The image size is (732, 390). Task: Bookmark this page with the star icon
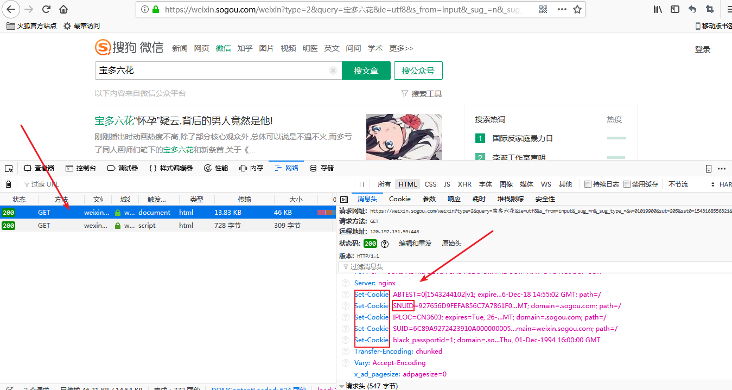tap(577, 9)
